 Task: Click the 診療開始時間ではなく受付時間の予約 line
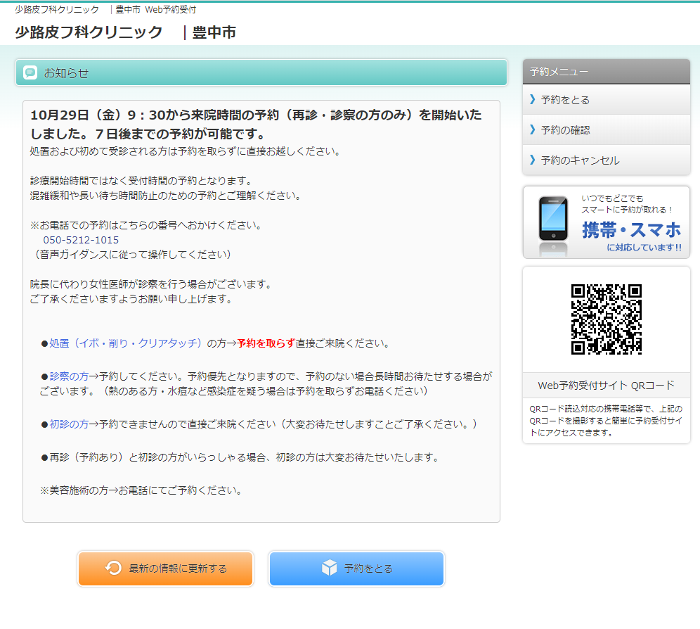[x=142, y=181]
